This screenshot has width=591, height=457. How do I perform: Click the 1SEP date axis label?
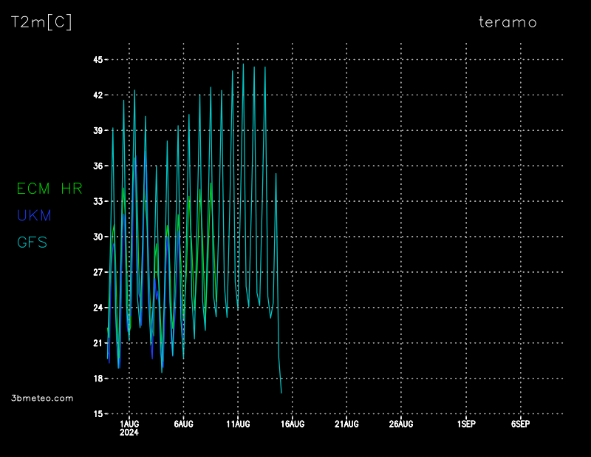pyautogui.click(x=466, y=424)
